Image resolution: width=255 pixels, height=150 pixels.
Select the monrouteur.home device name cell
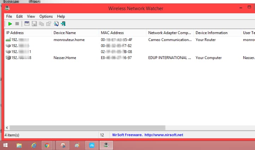[x=69, y=40]
